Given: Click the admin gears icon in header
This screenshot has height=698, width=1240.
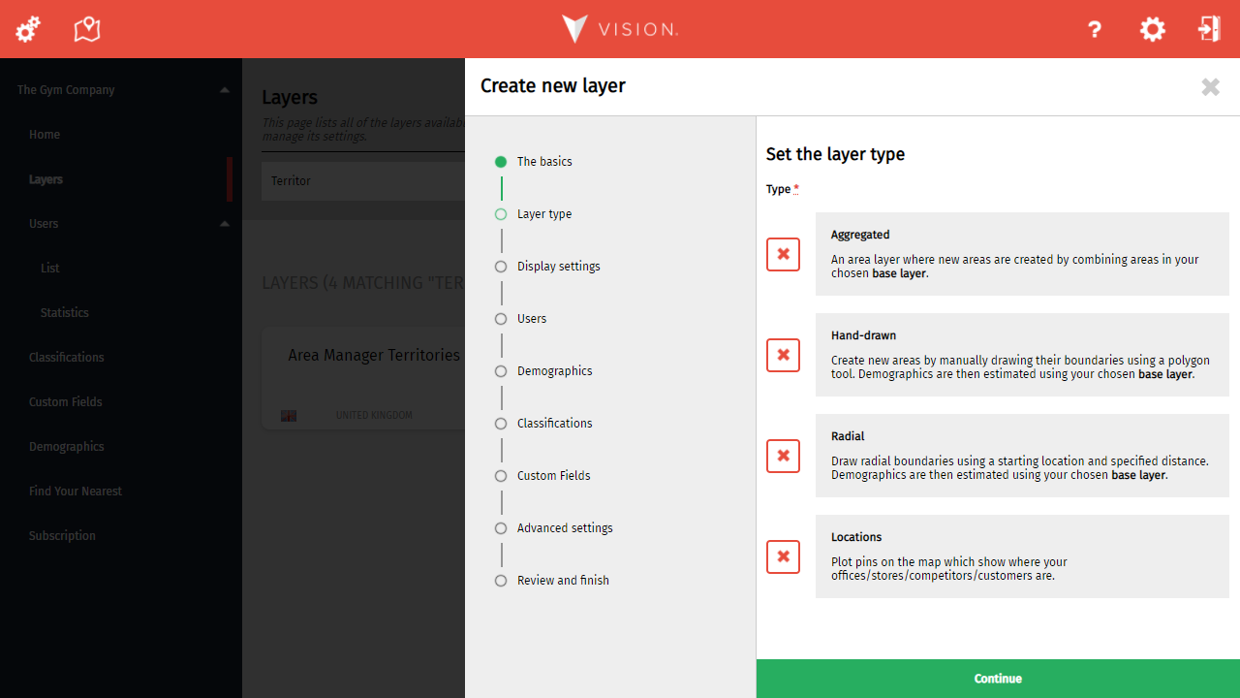Looking at the screenshot, I should [x=28, y=29].
